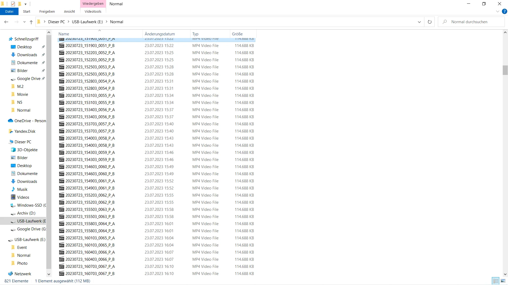Click the Forward navigation arrow
Viewport: 508px width, 285px height.
[16, 22]
